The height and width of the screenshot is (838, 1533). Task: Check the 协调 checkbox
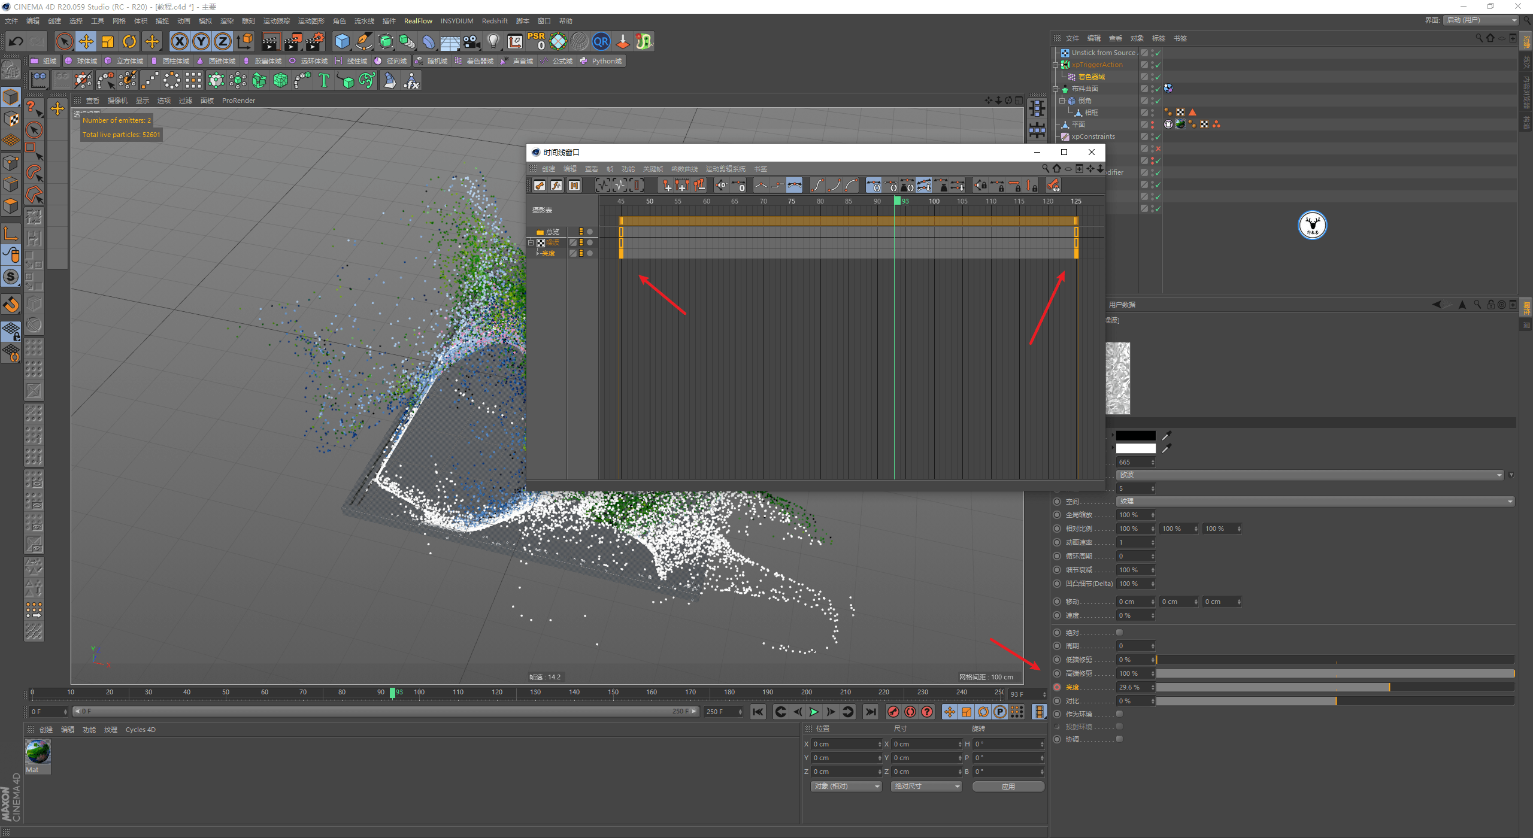(x=1119, y=739)
